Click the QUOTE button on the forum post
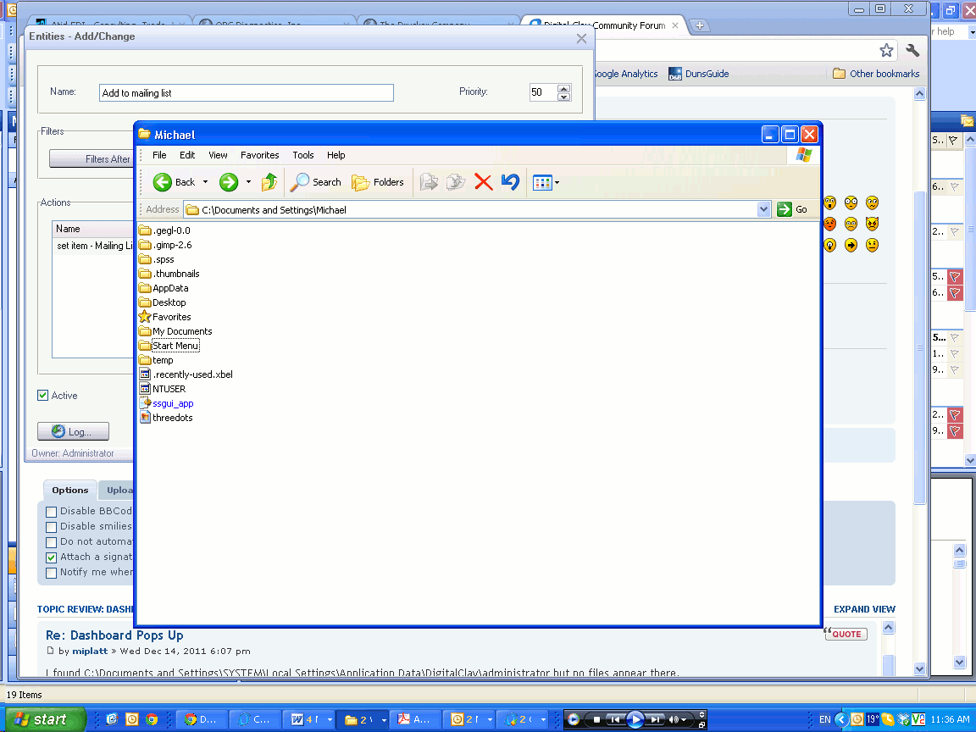The height and width of the screenshot is (732, 976). [846, 634]
